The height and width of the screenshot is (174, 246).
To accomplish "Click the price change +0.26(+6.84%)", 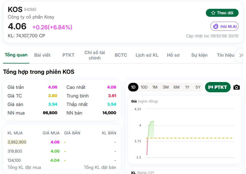I will tap(52, 27).
